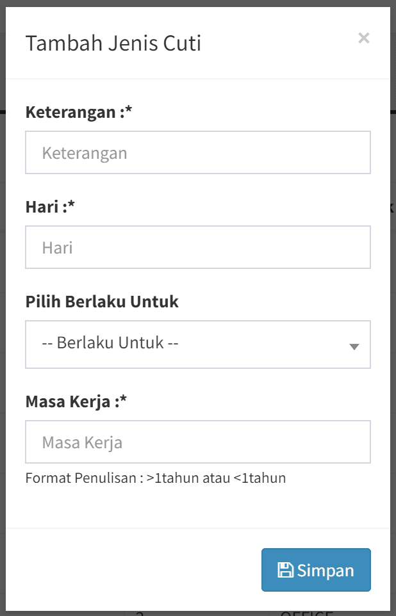This screenshot has height=616, width=396.
Task: Close the Tambah Jenis Cuti dialog
Action: (x=364, y=38)
